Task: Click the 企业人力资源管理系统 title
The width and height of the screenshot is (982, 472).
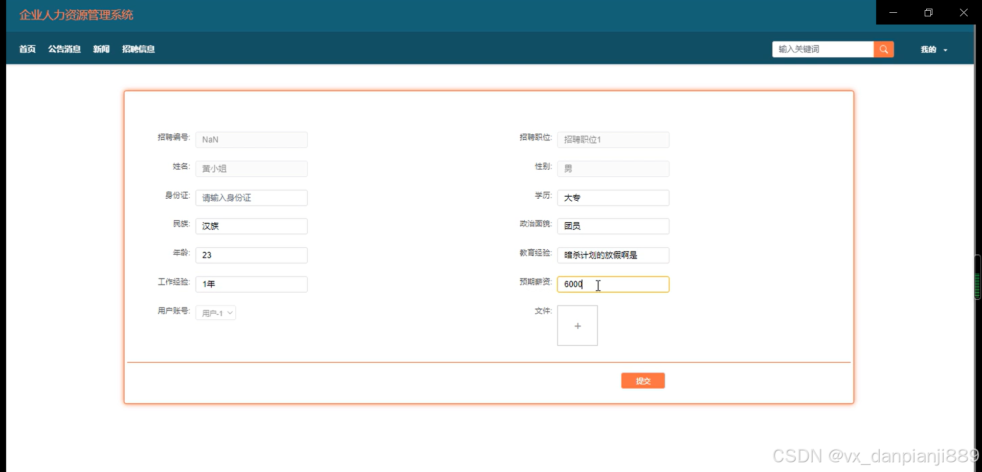Action: [x=76, y=15]
